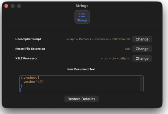This screenshot has height=114, width=168.
Task: Click the "stylesheet {" line in the editor
Action: click(x=30, y=78)
